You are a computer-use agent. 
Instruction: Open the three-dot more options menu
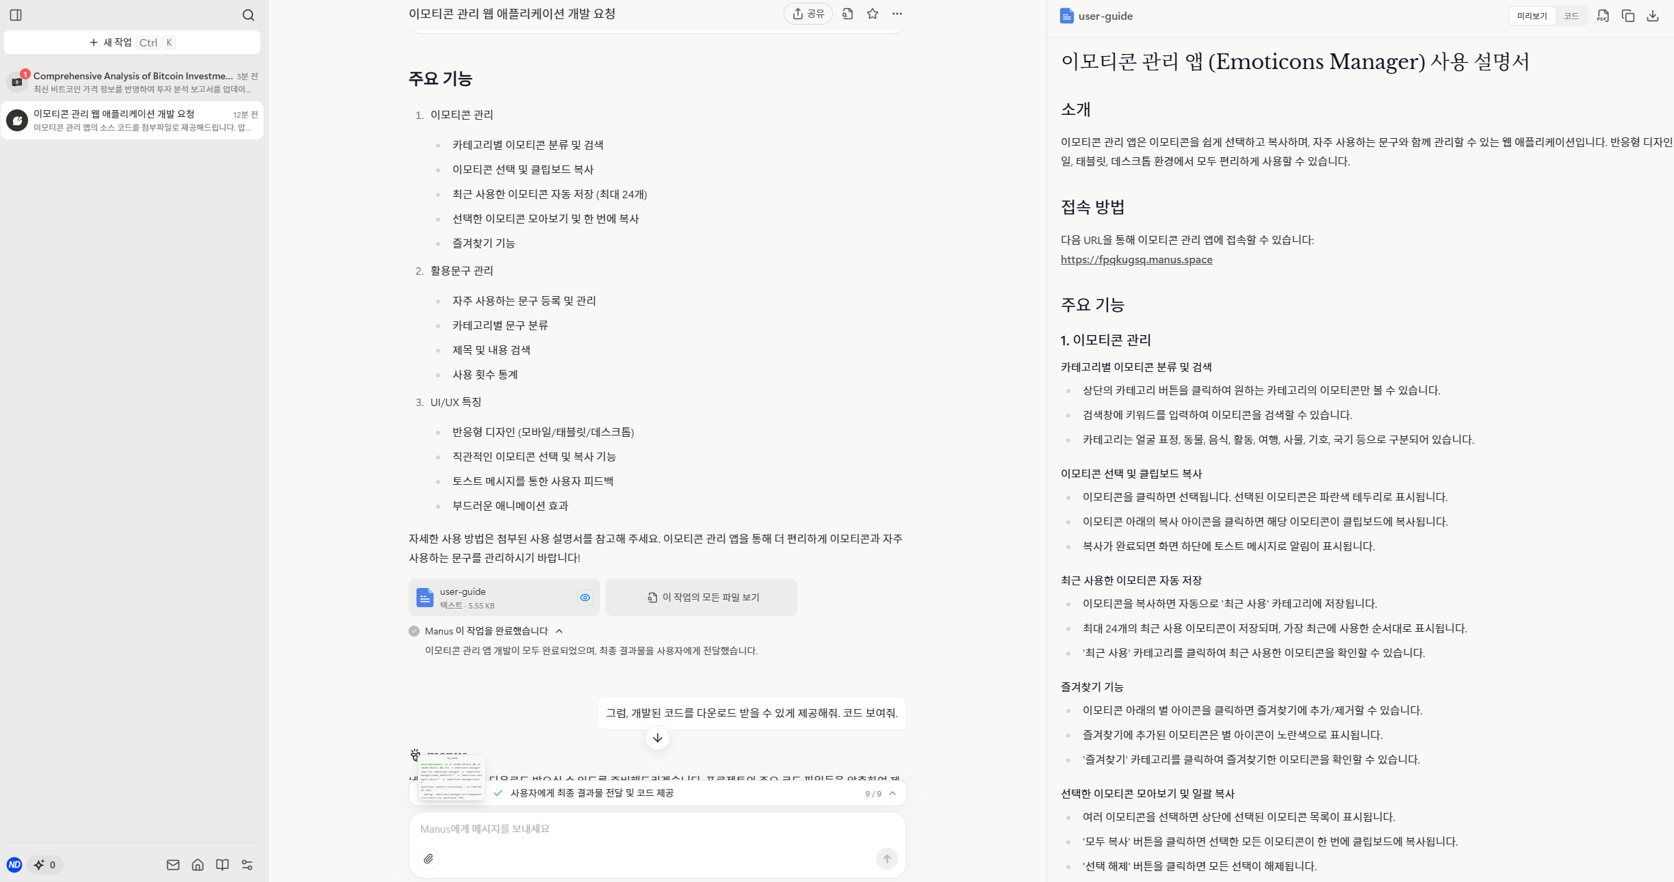tap(897, 14)
